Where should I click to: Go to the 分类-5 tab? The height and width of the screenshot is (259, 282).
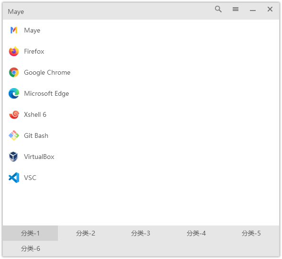(251, 233)
